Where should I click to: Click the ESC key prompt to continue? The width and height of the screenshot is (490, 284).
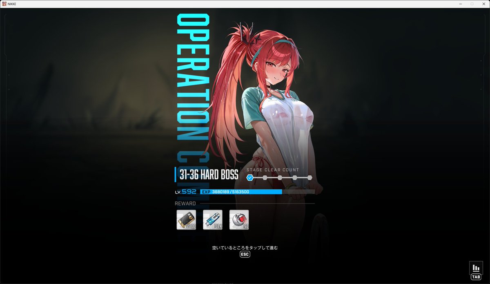click(x=245, y=254)
